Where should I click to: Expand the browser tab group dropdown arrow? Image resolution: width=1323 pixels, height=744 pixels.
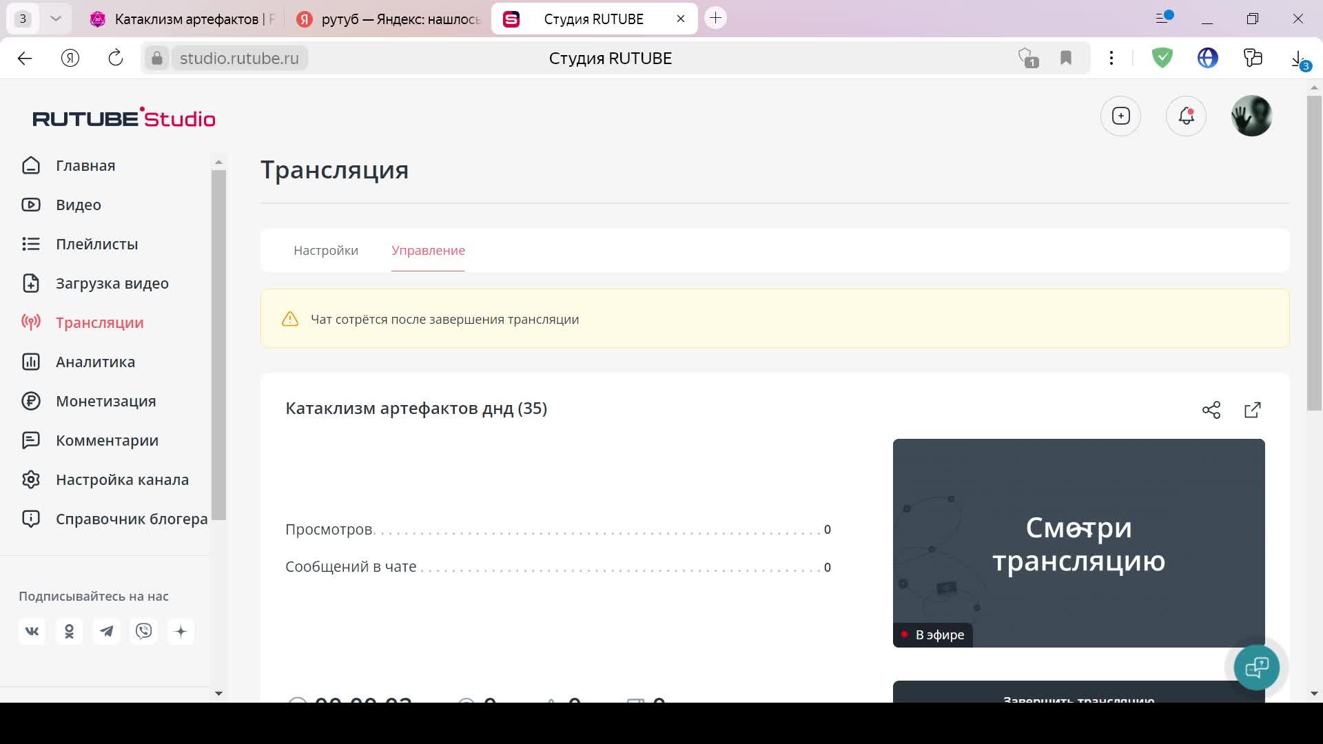pyautogui.click(x=56, y=19)
